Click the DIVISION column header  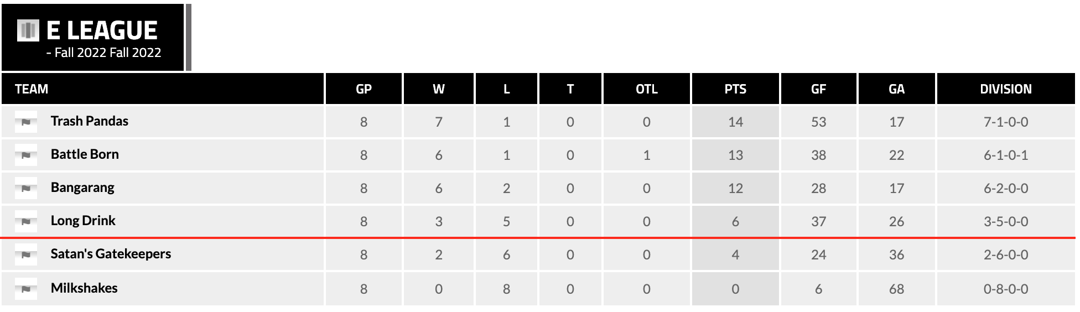[1005, 89]
